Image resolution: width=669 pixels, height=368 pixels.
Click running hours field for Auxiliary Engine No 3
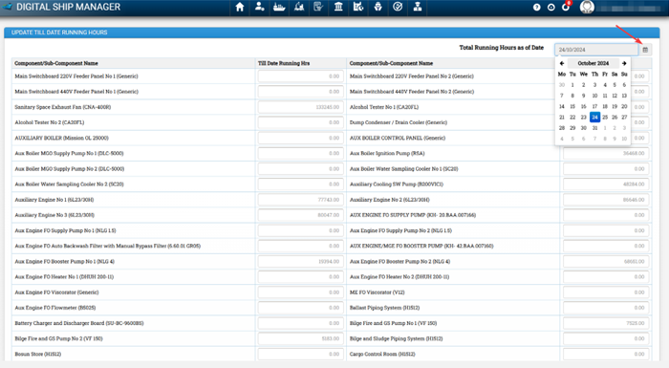coord(301,215)
